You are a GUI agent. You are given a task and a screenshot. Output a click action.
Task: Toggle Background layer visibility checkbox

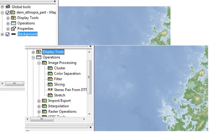8,34
